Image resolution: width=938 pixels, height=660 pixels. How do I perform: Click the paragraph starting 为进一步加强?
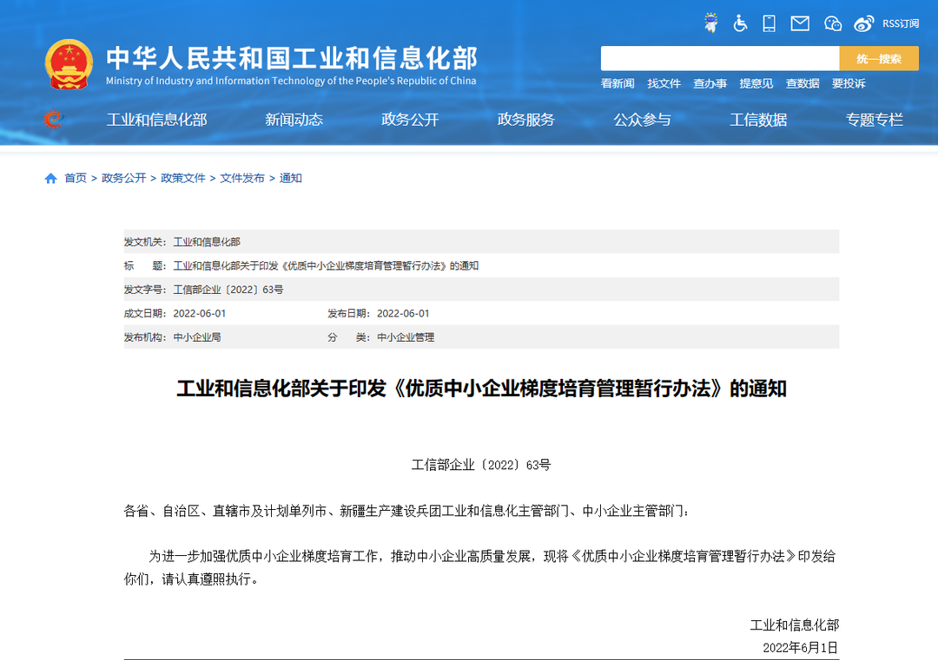click(x=480, y=567)
